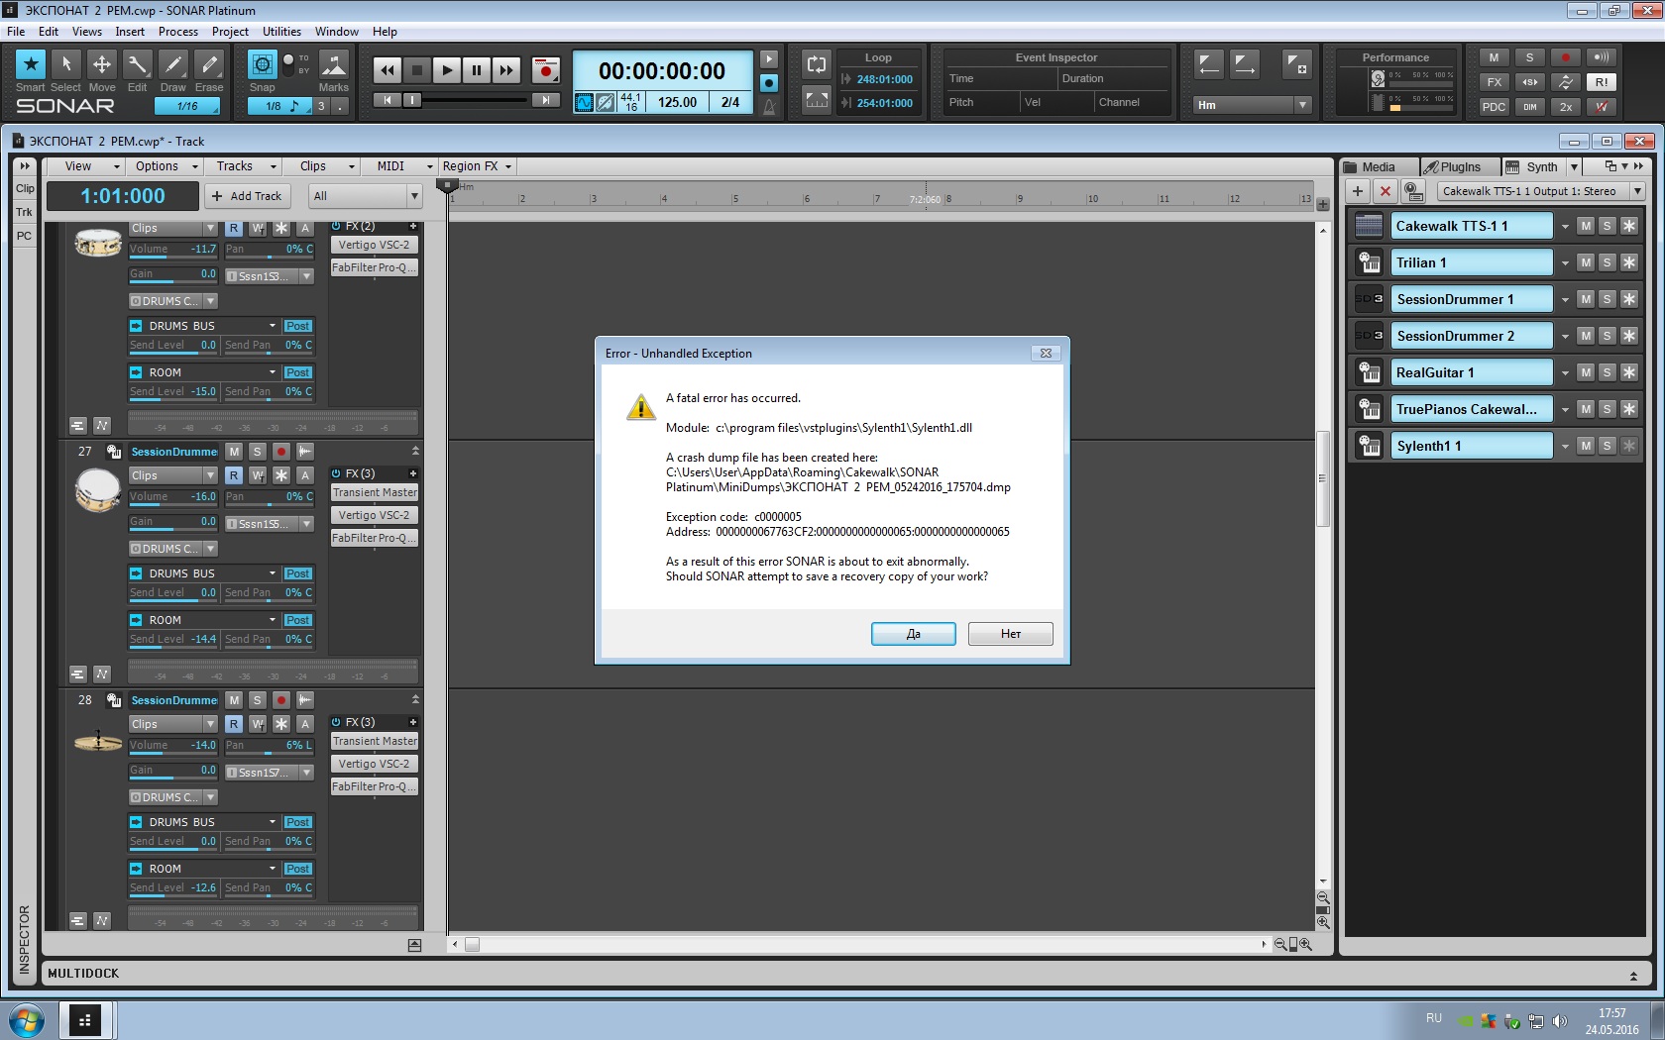The image size is (1665, 1040).
Task: Open the File menu
Action: pos(16,32)
